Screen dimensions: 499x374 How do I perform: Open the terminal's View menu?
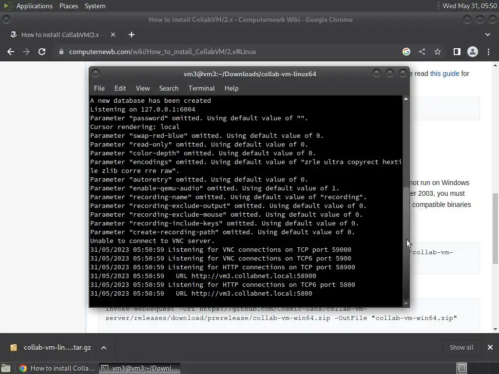(143, 89)
